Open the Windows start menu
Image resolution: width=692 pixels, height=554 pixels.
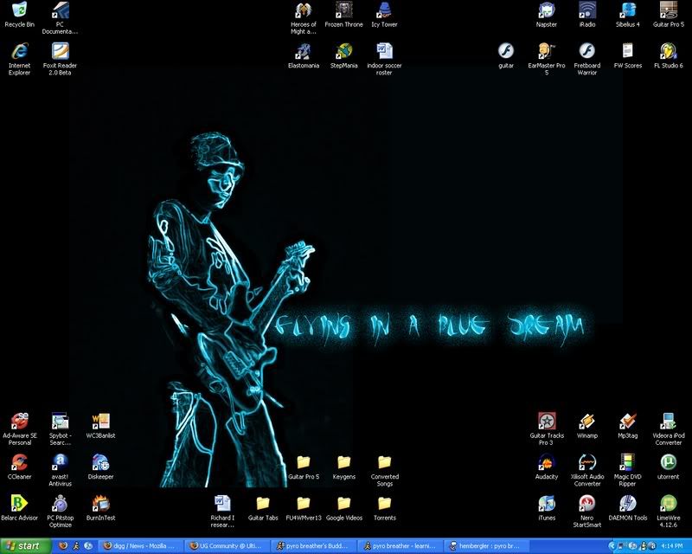tap(26, 546)
